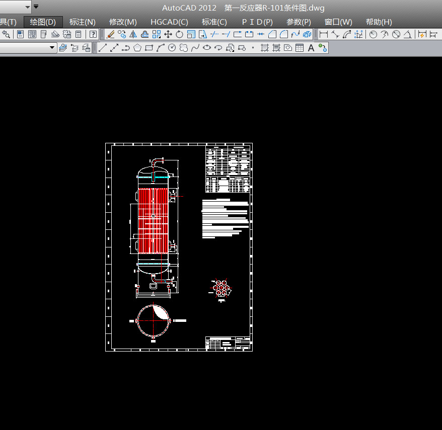442x430 pixels.
Task: Select the Scale tool
Action: click(x=191, y=34)
